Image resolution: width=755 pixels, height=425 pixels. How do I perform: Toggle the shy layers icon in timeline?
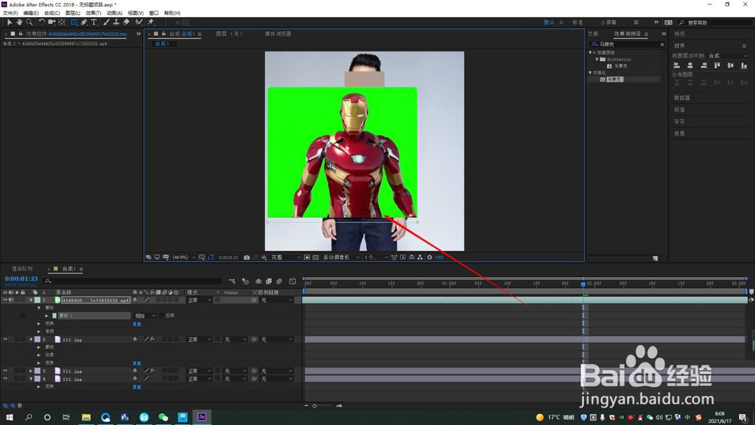tap(258, 281)
